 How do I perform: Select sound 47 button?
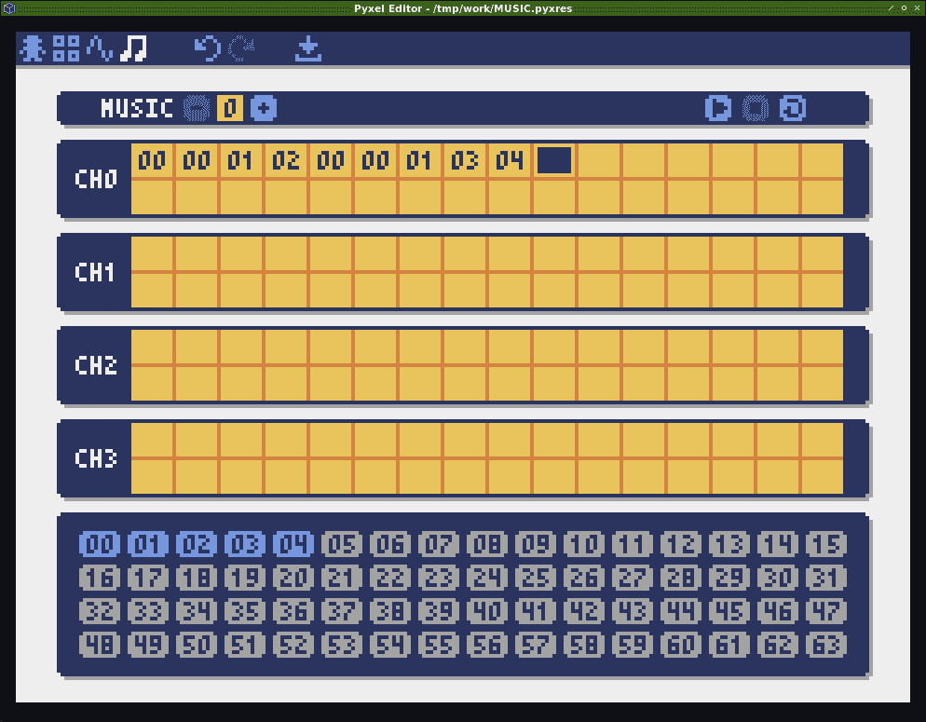point(826,611)
